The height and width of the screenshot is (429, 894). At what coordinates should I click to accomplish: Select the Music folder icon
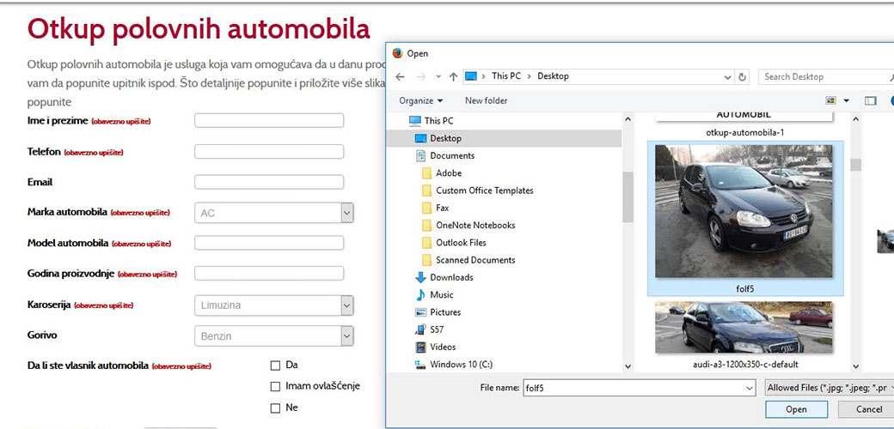(x=420, y=295)
